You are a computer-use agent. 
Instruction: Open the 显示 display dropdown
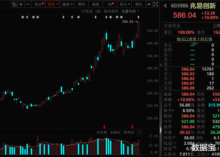coord(124,4)
